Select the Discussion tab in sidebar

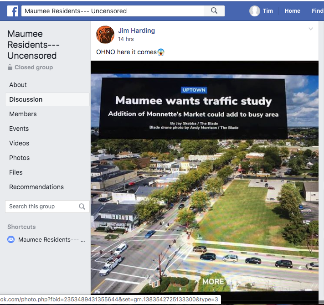26,99
